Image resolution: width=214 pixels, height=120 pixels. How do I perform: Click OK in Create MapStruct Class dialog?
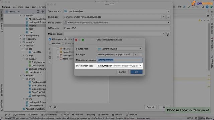[136, 72]
